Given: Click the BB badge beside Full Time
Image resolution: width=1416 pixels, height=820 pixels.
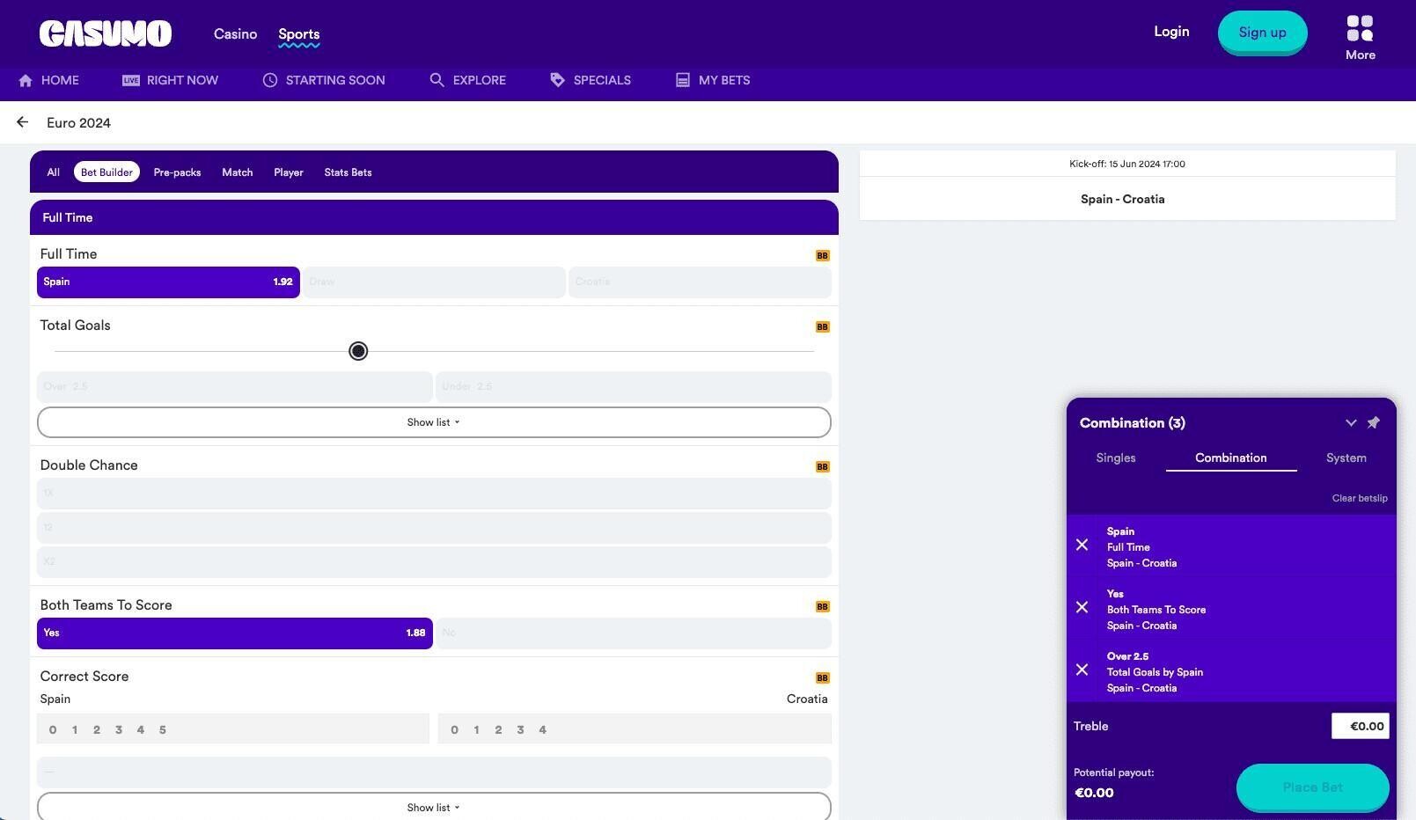Looking at the screenshot, I should coord(822,255).
